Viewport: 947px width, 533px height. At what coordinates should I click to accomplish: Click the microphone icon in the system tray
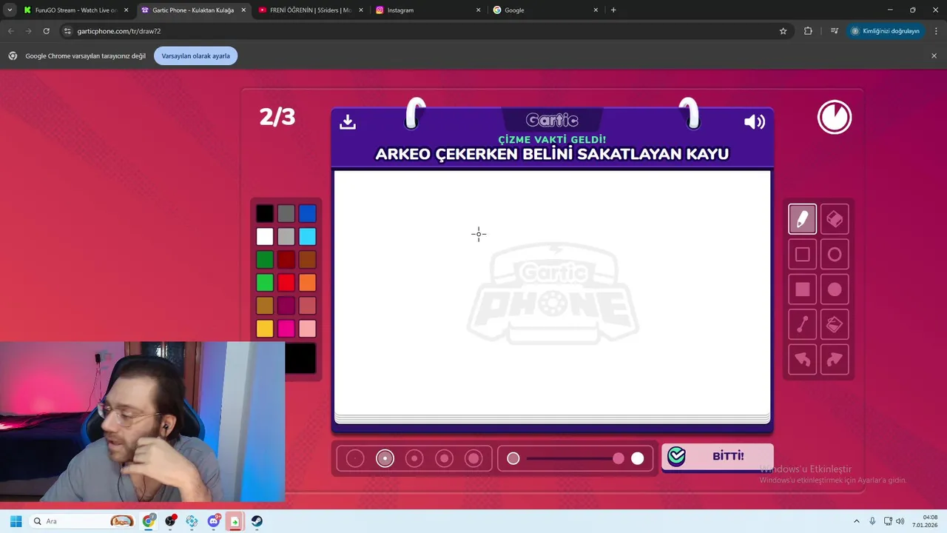(x=872, y=521)
